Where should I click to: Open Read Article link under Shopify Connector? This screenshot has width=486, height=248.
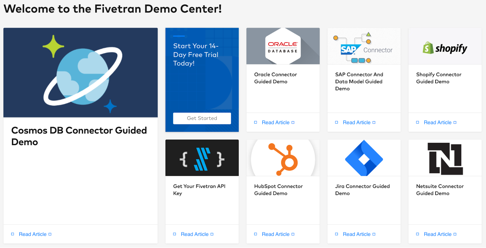pos(438,123)
